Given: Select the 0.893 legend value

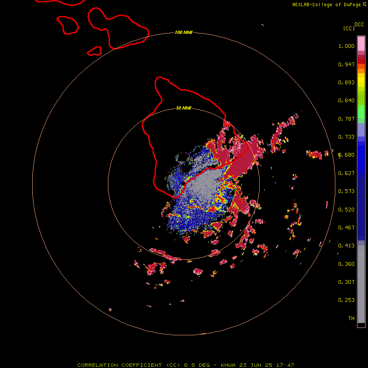Looking at the screenshot, I should point(346,82).
